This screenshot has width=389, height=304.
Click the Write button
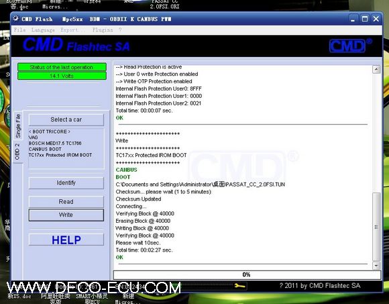click(x=66, y=215)
